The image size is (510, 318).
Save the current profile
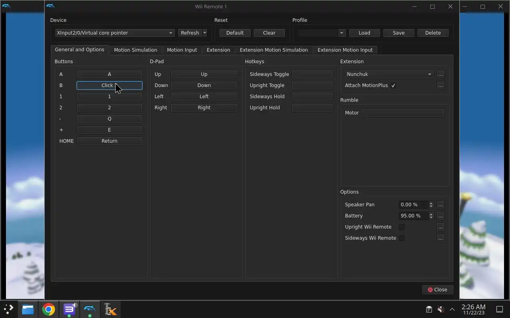(398, 33)
